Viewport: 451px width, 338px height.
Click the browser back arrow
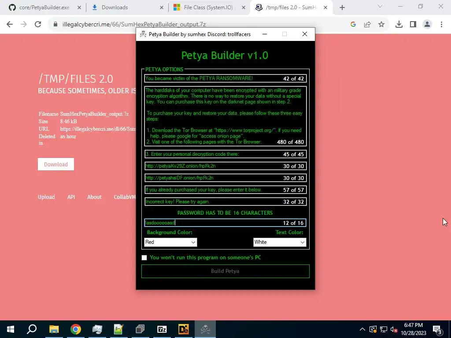point(10,25)
